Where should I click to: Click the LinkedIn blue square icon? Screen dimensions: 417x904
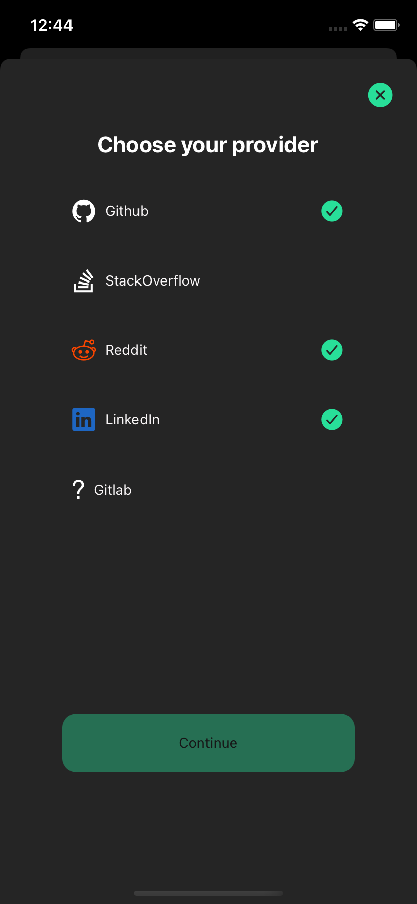(x=84, y=419)
